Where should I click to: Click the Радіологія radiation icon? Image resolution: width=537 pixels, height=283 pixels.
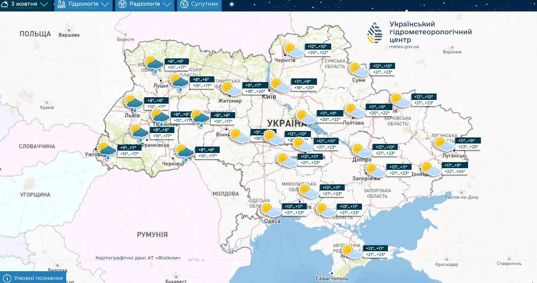[123, 4]
